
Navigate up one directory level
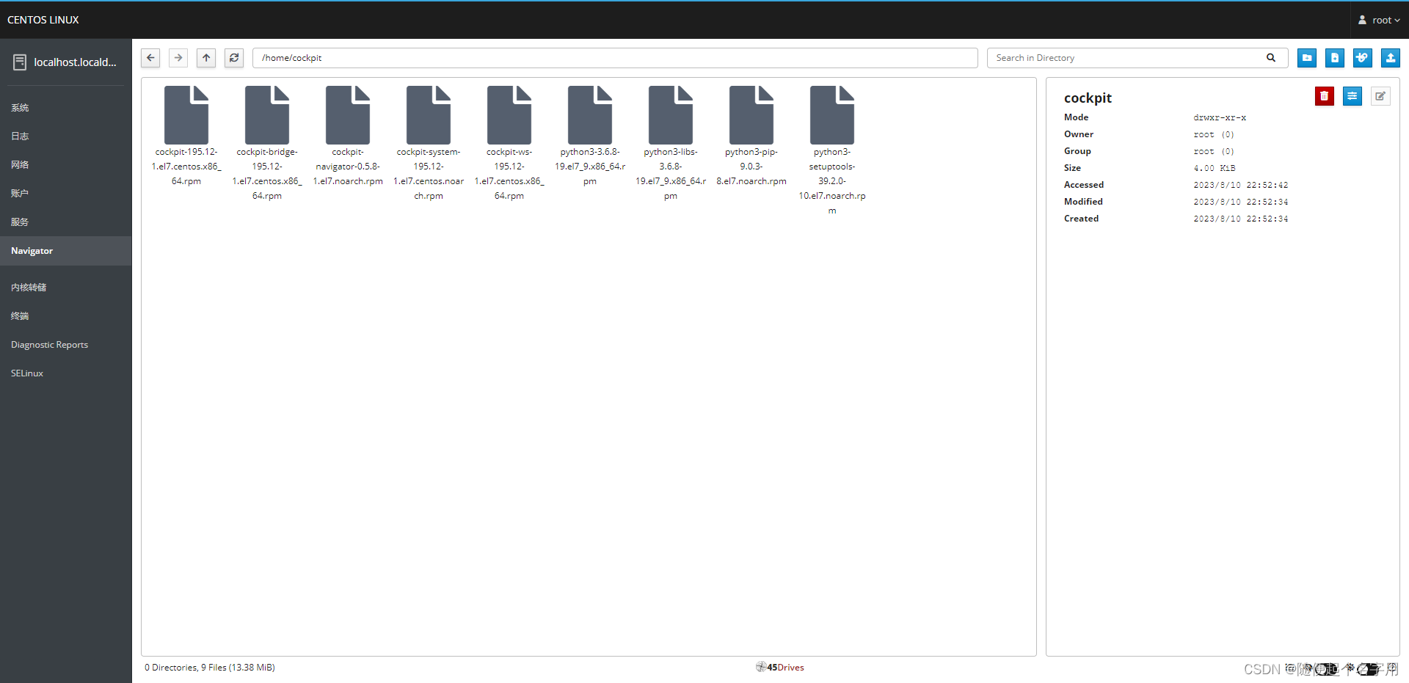point(205,57)
